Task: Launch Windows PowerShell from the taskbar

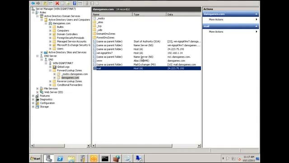Action: (60, 158)
